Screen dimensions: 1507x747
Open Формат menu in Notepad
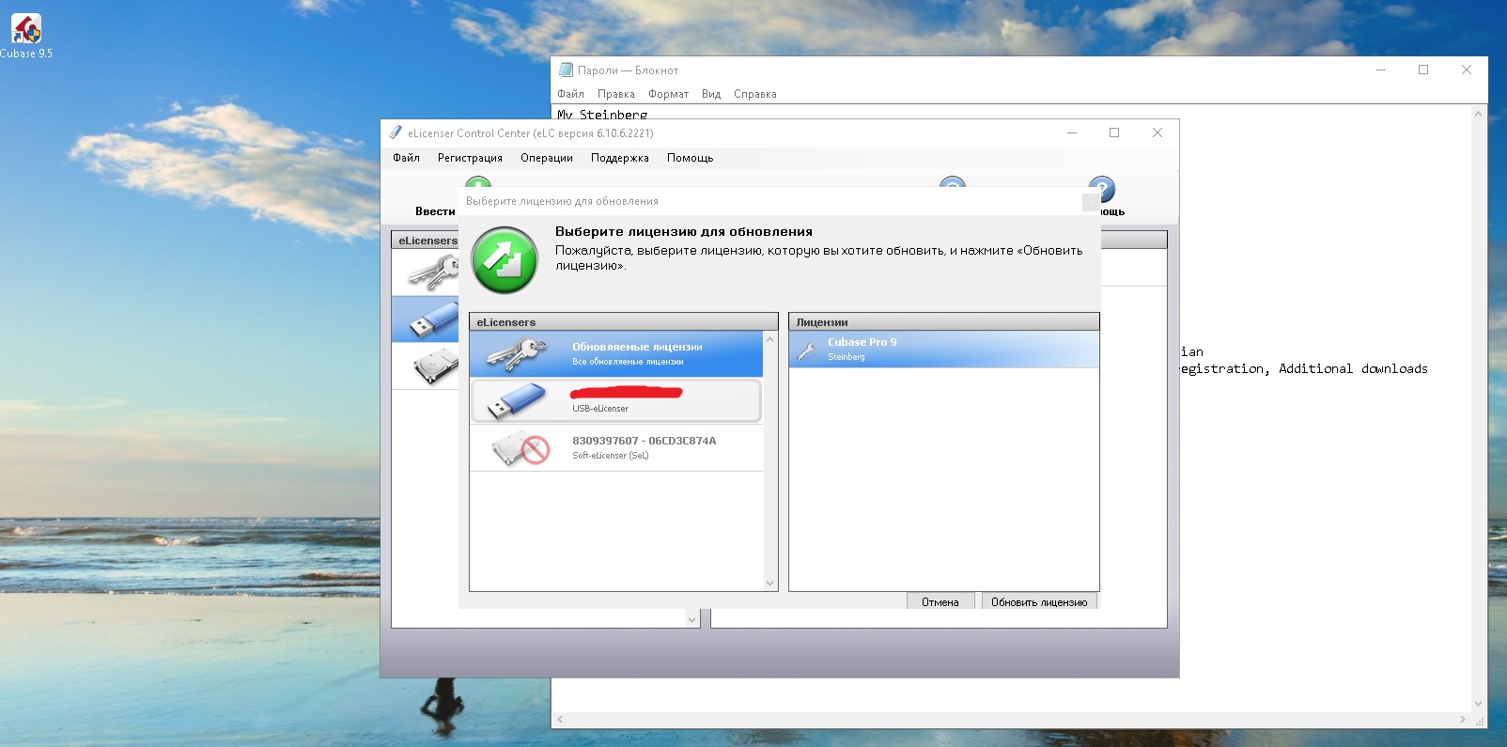[x=668, y=94]
